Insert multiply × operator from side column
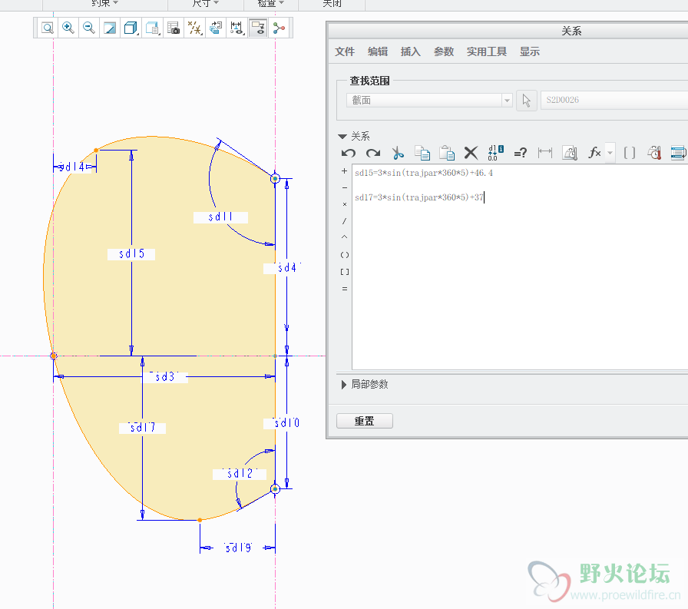 pos(345,204)
